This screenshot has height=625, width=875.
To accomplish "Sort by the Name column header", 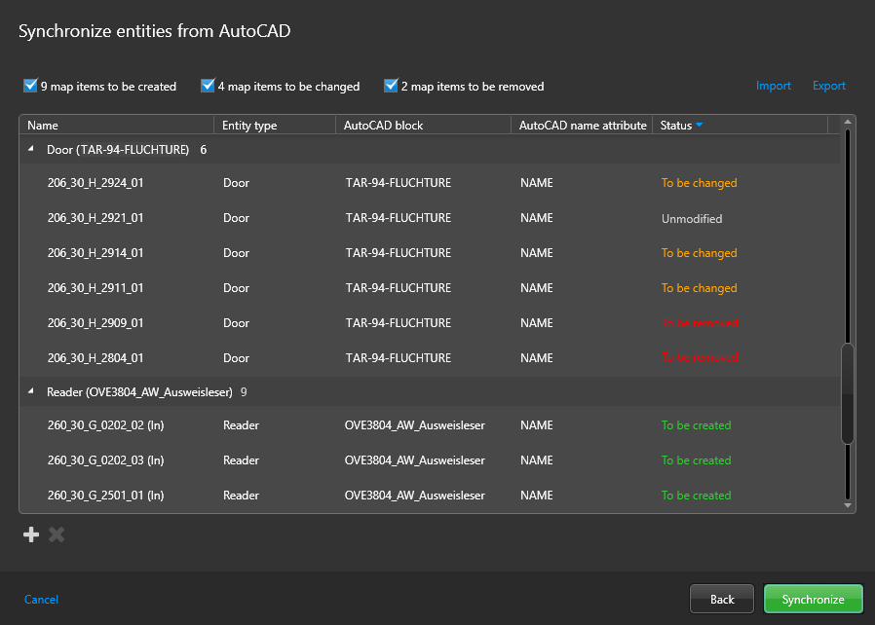I will (43, 126).
